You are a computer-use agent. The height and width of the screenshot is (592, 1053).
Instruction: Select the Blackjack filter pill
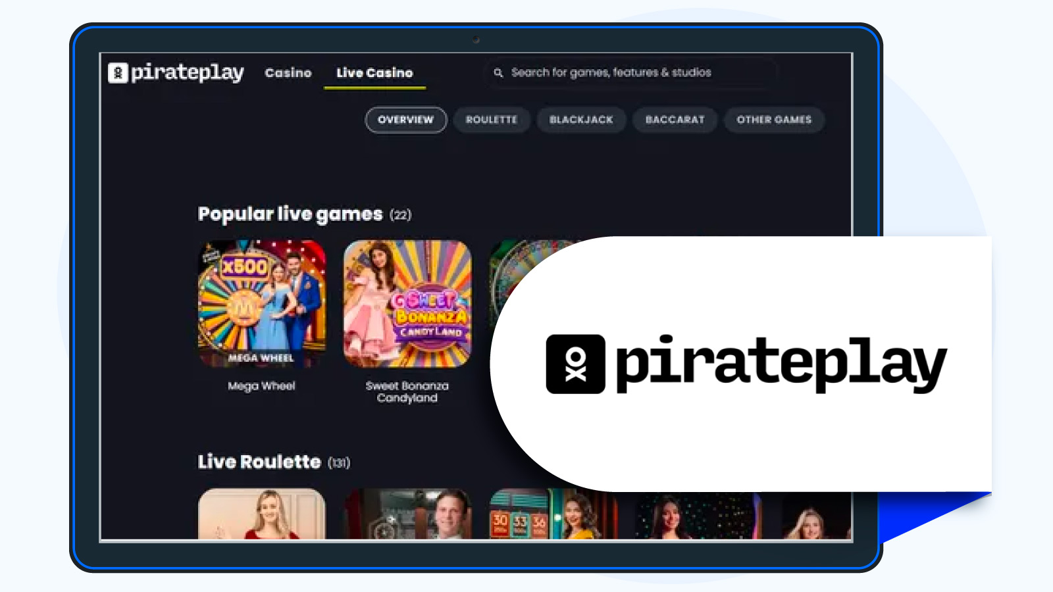[x=581, y=120]
